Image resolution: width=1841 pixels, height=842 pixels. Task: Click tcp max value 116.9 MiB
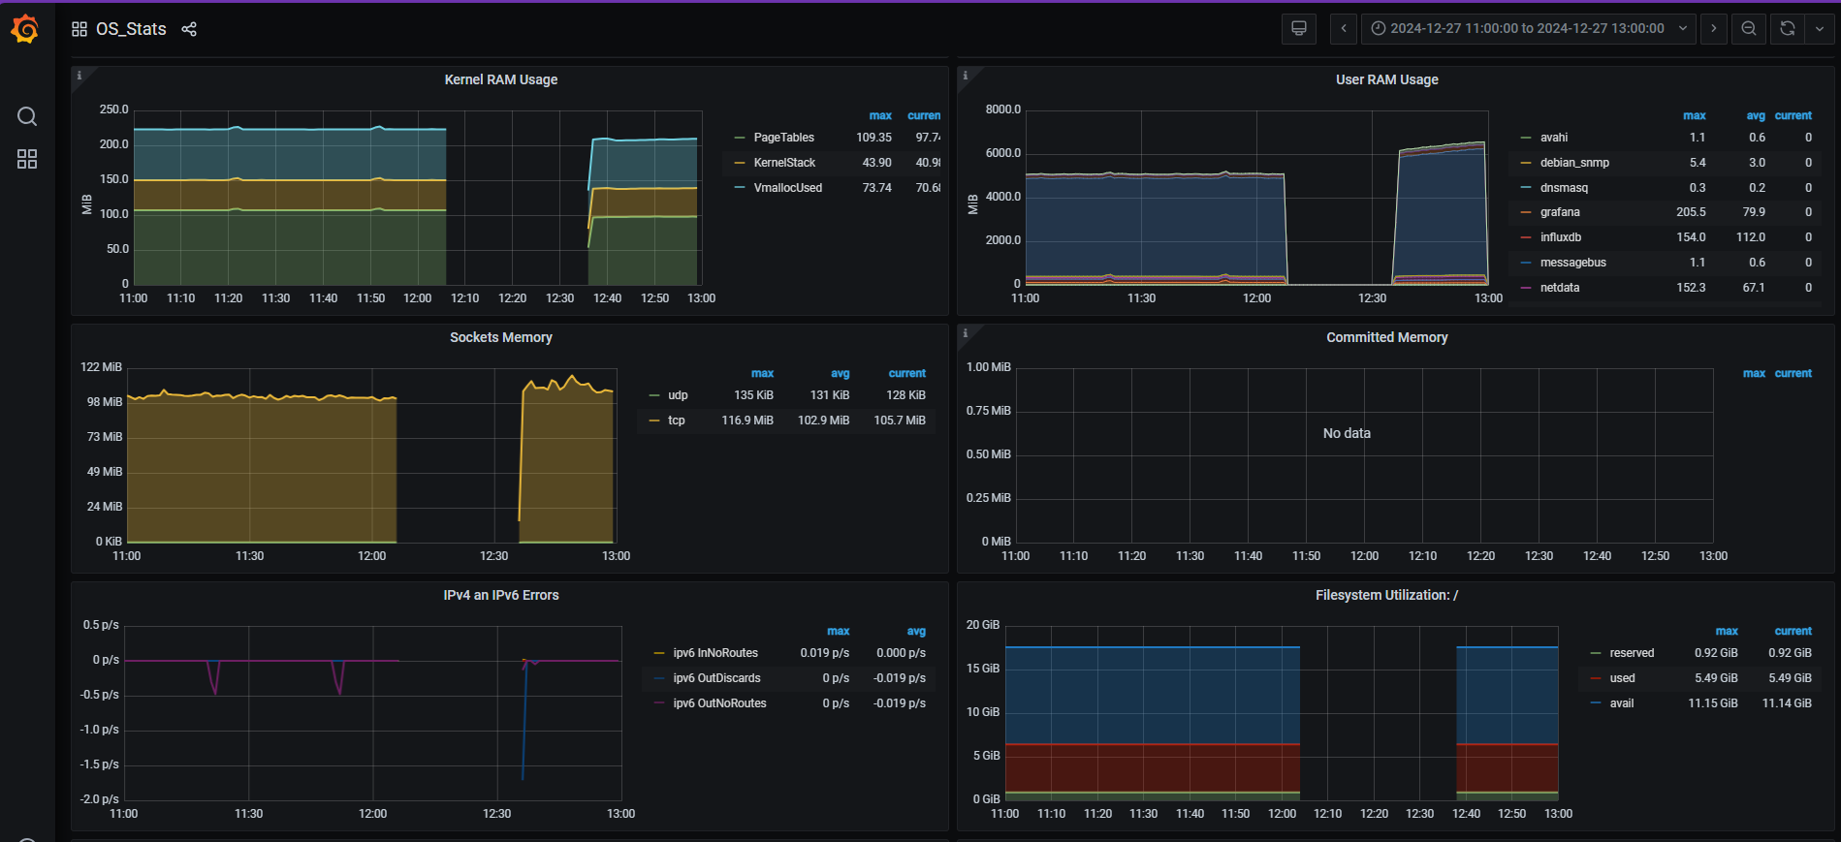[x=747, y=421]
